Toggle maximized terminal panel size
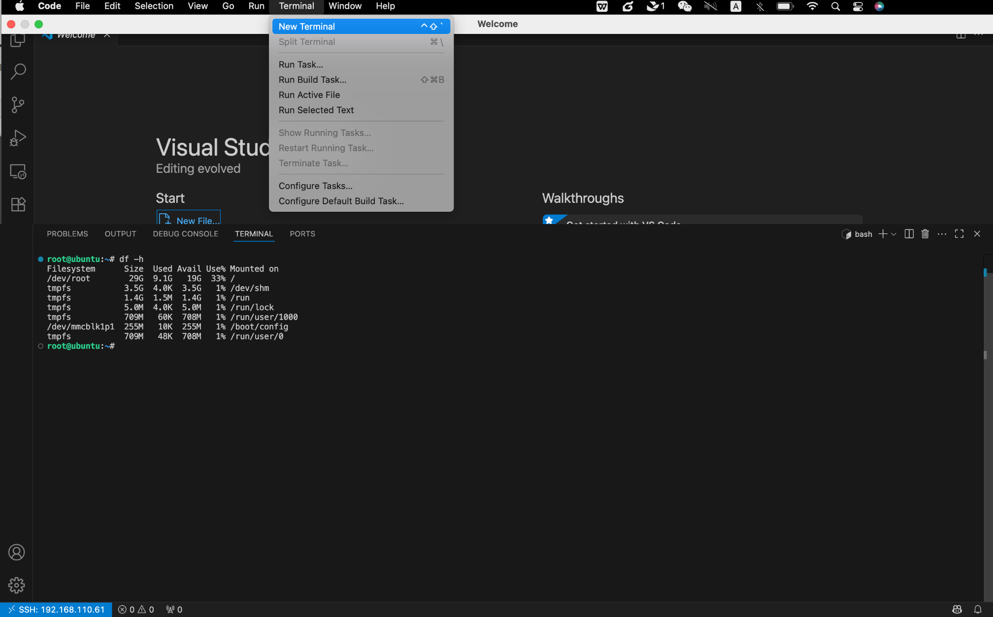993x617 pixels. point(959,234)
